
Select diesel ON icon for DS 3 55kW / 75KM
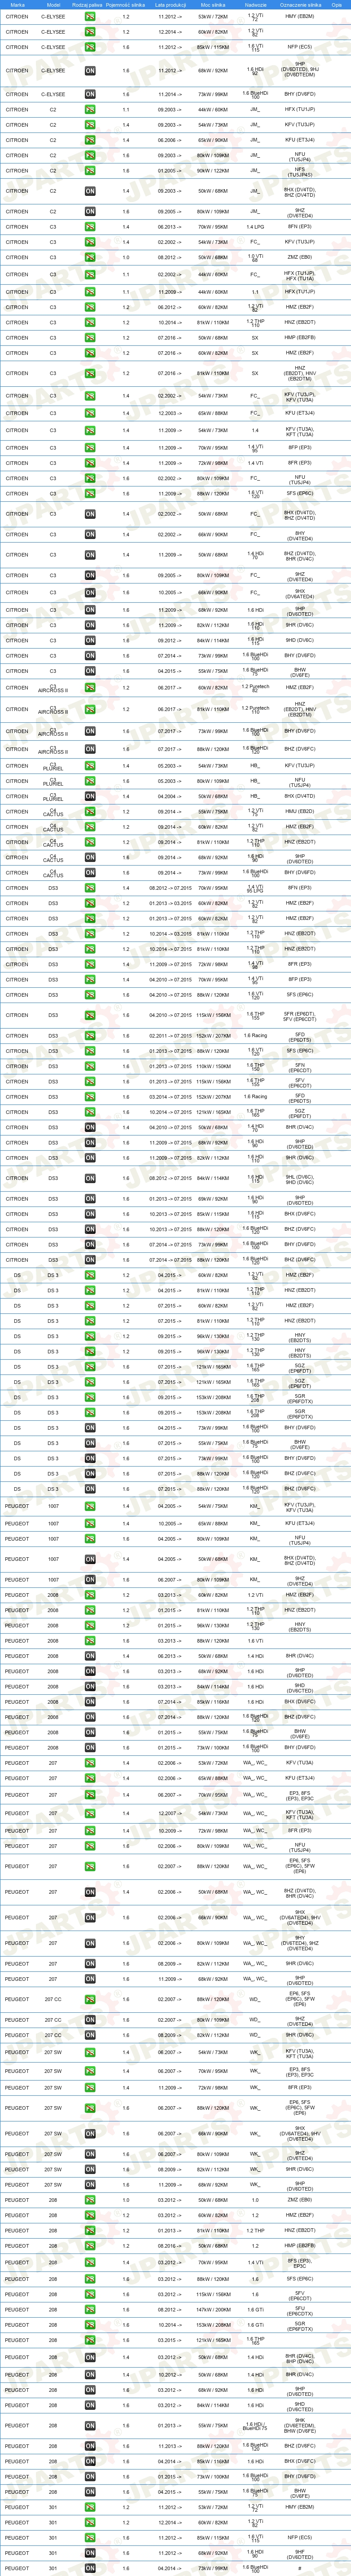coord(90,1443)
